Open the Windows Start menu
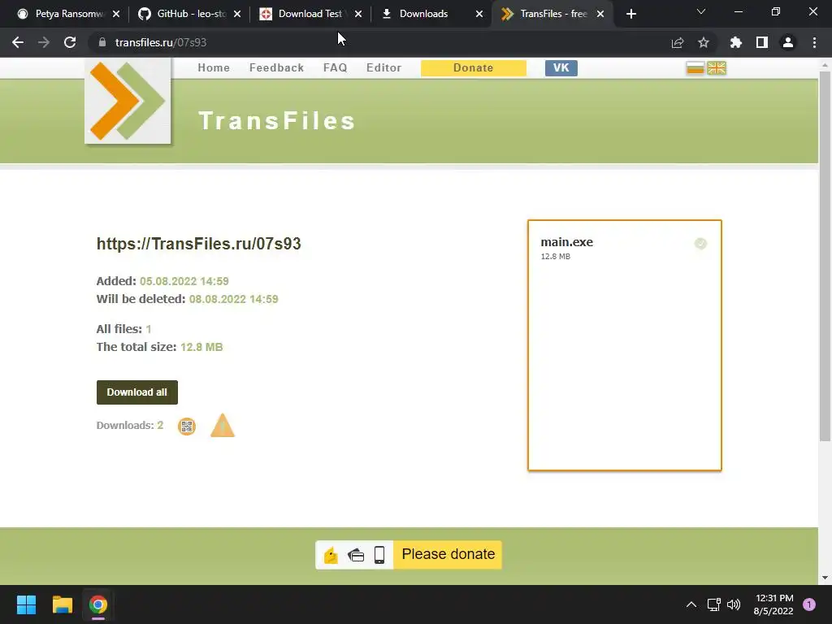The width and height of the screenshot is (832, 624). pos(26,604)
